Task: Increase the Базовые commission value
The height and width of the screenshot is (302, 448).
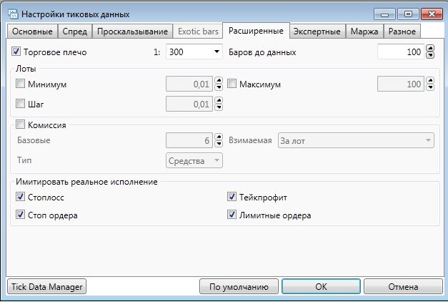Action: click(x=219, y=137)
